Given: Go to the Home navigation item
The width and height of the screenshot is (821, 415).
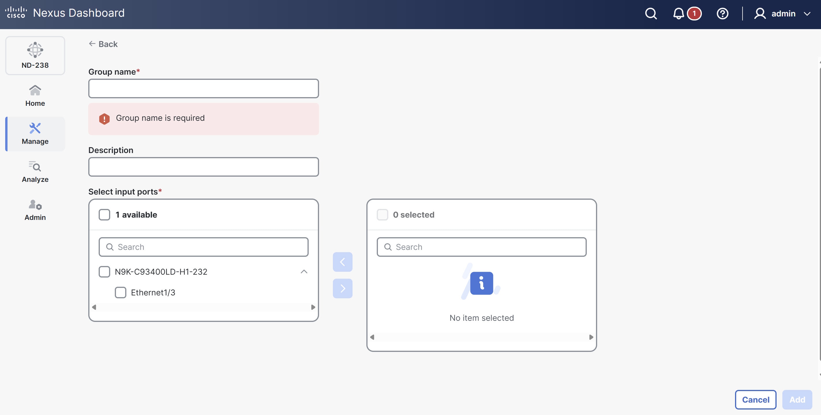Looking at the screenshot, I should coord(35,96).
